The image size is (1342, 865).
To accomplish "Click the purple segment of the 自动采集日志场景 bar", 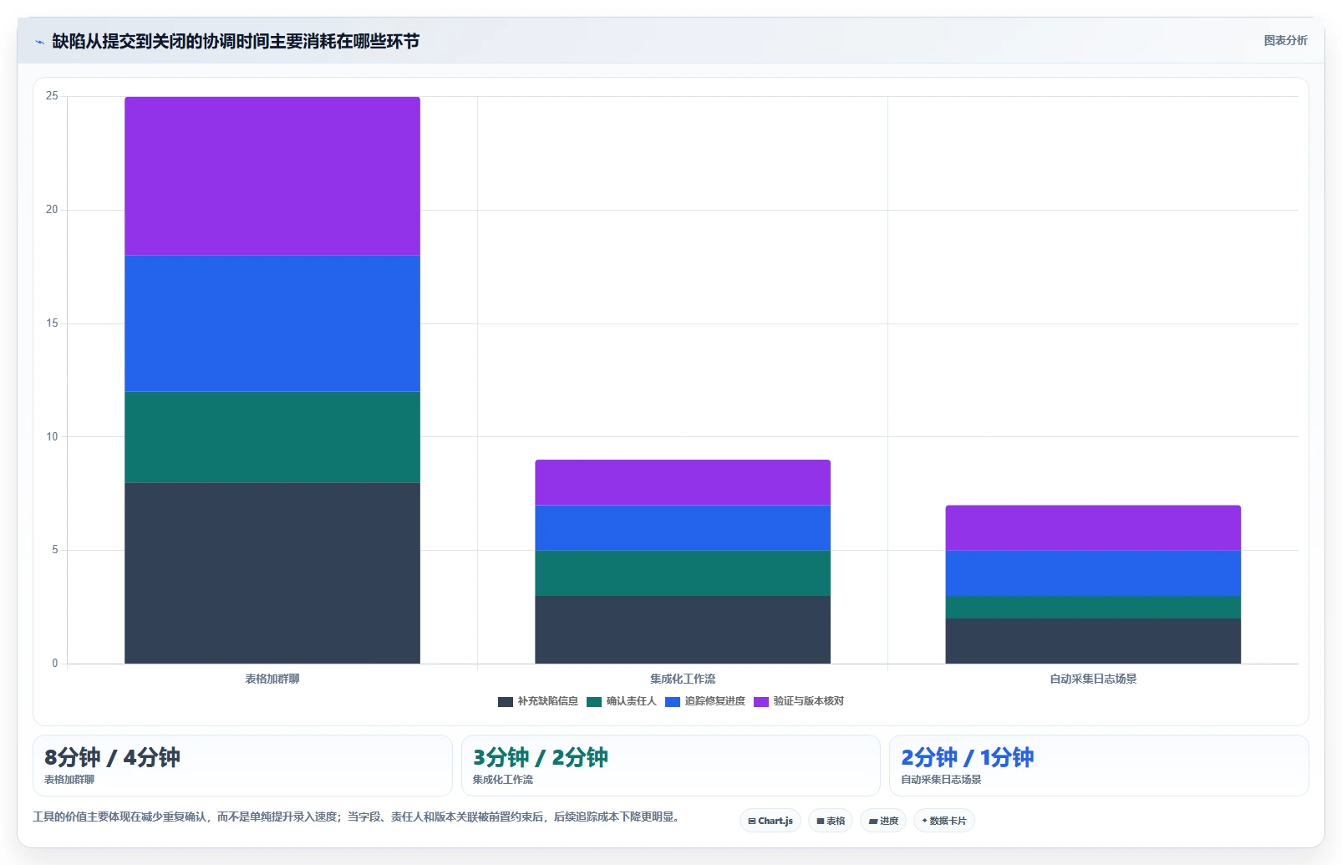I will 1093,527.
